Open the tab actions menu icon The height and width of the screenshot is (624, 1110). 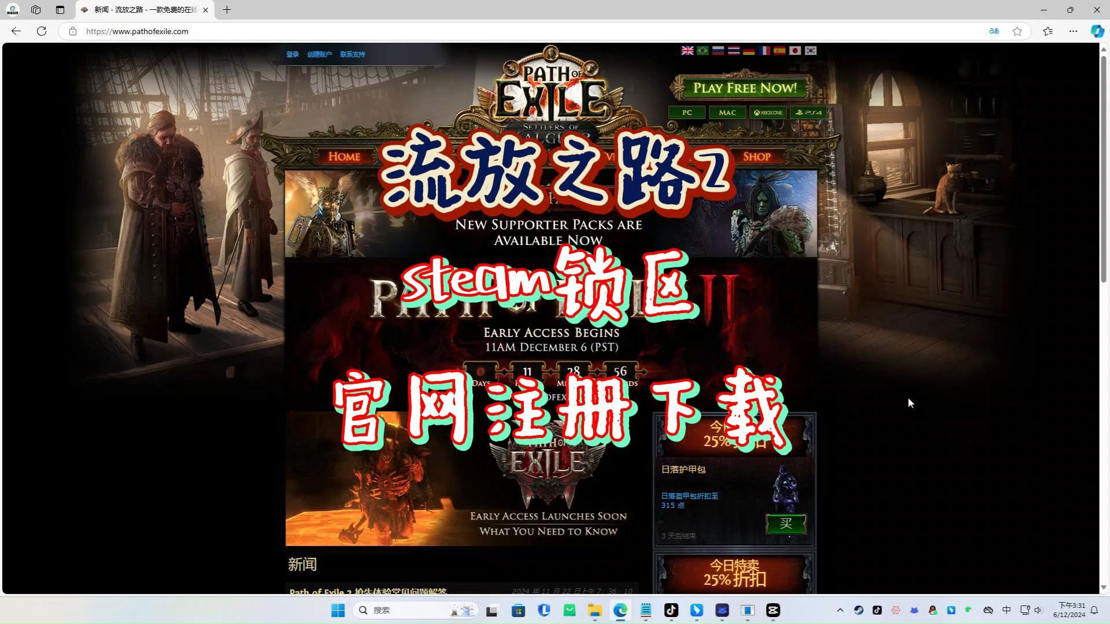(x=60, y=10)
